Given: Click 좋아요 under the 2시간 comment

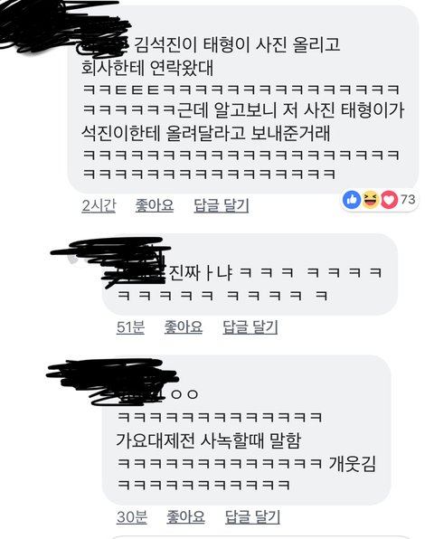Looking at the screenshot, I should click(x=155, y=205).
